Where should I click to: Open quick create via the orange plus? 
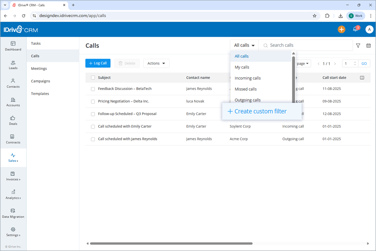tap(341, 29)
